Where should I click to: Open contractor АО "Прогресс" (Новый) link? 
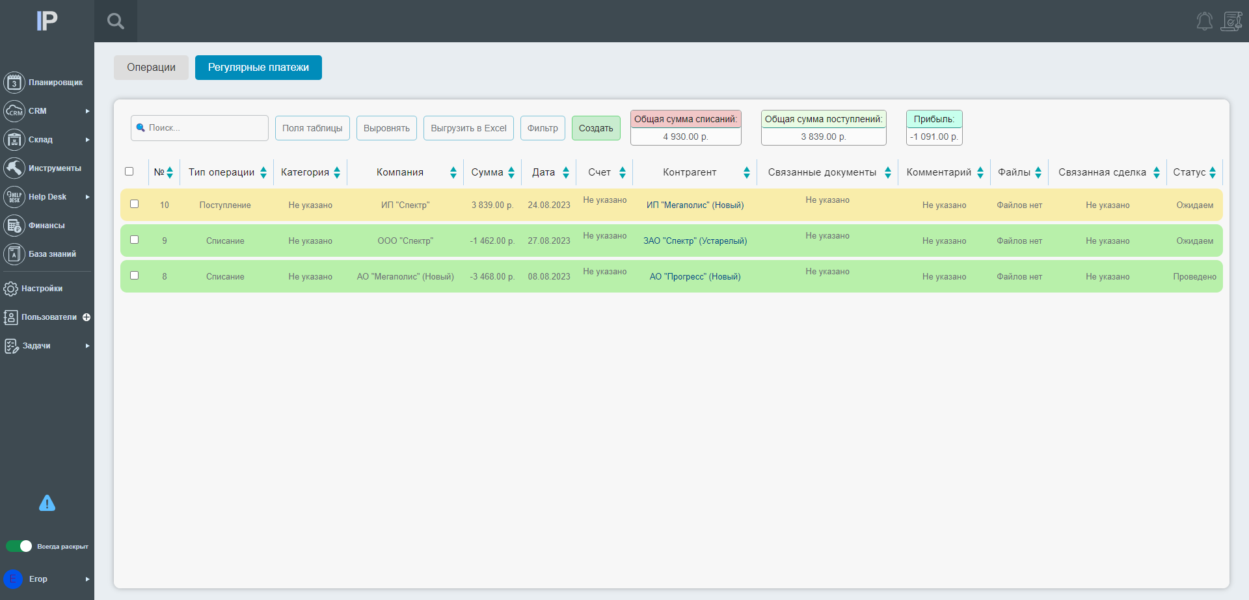[x=695, y=277]
